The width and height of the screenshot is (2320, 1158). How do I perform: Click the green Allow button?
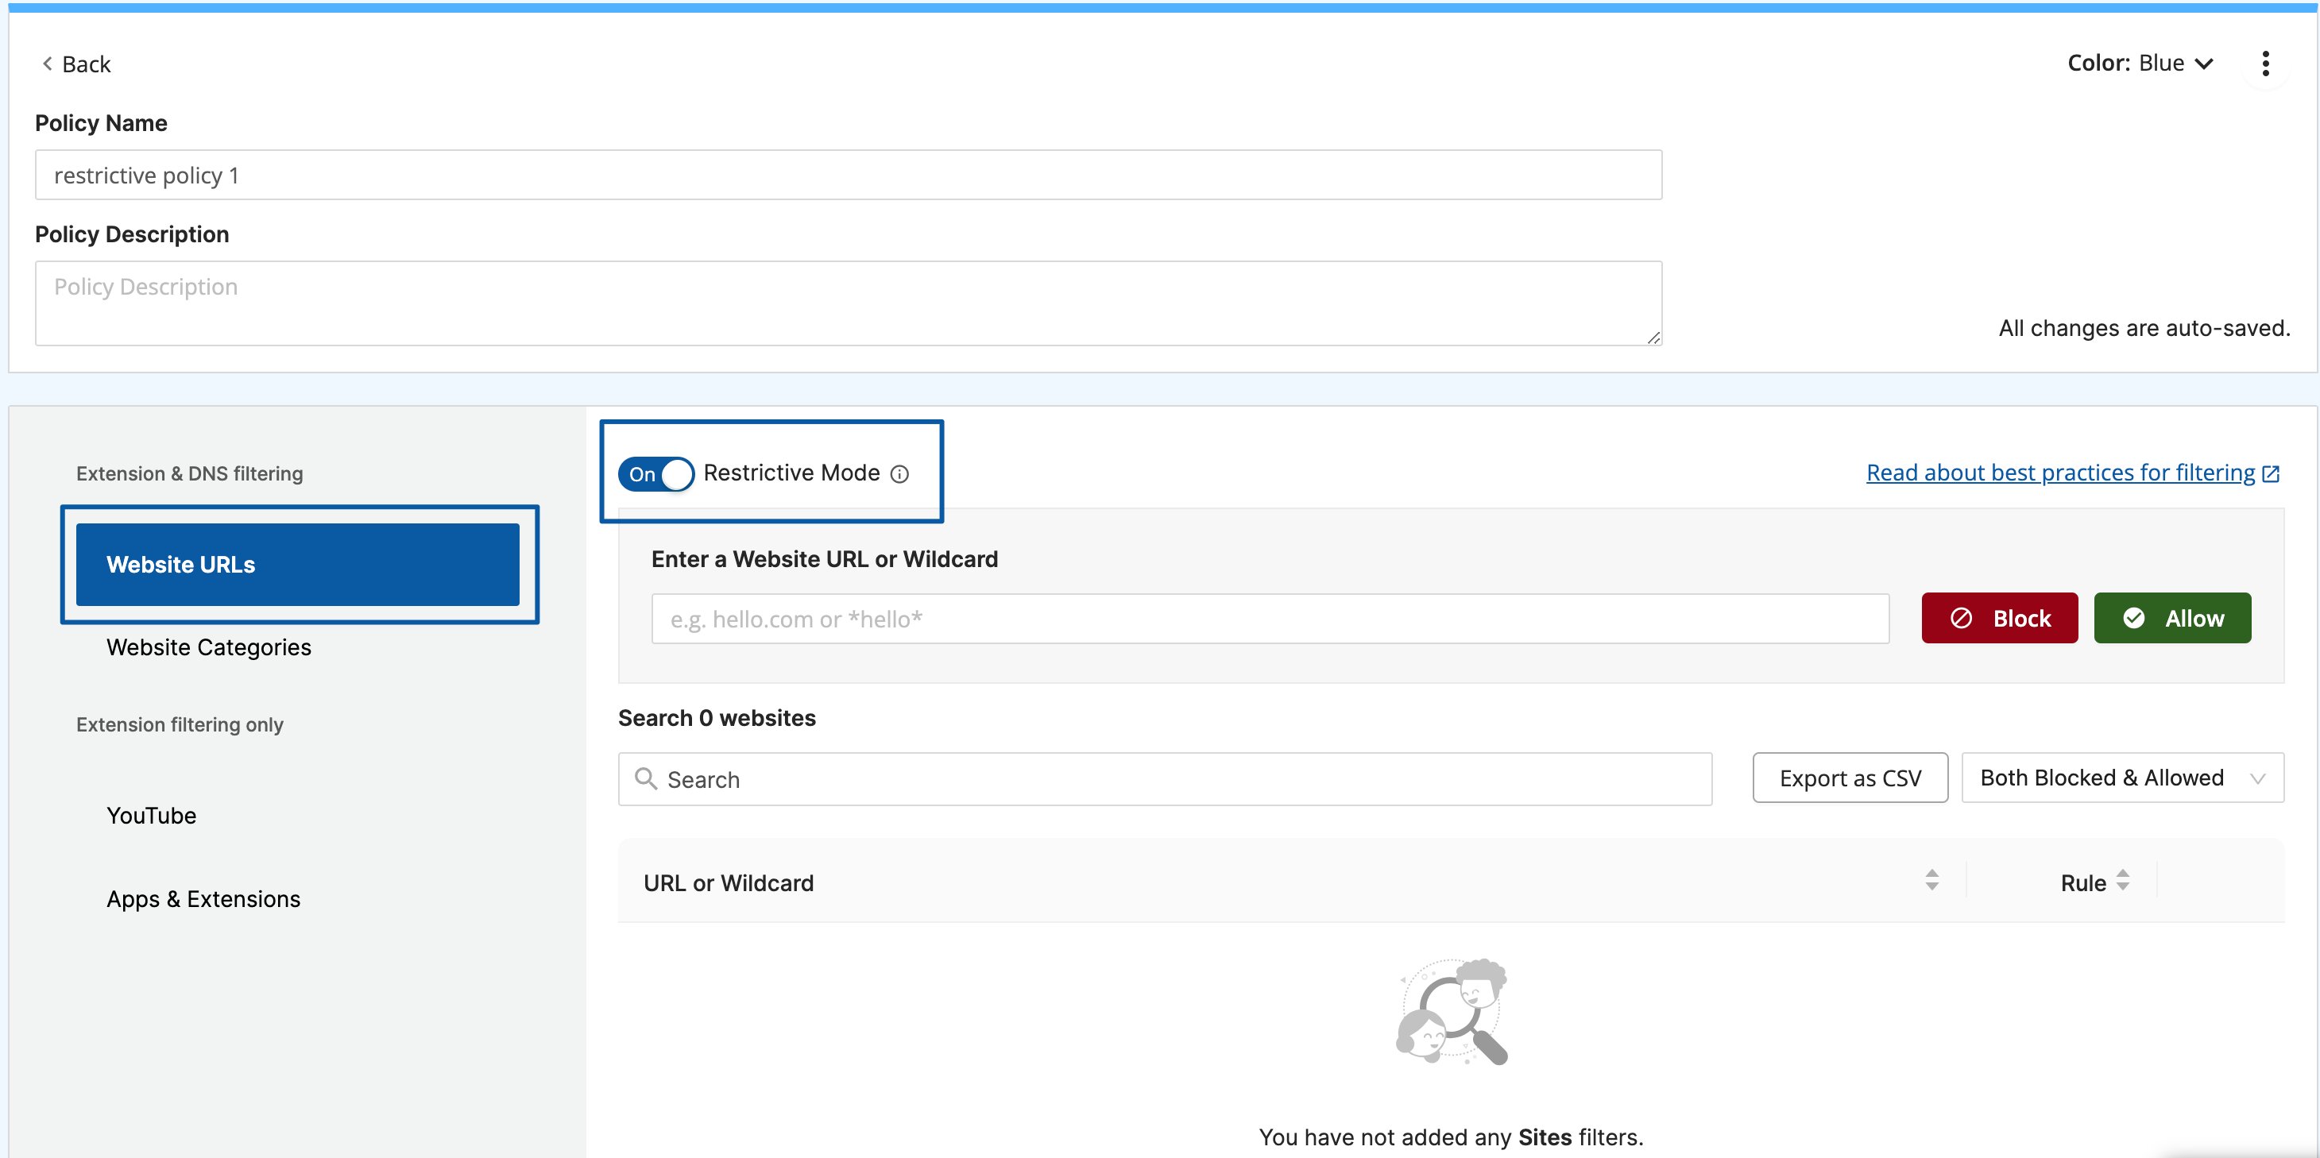tap(2172, 618)
